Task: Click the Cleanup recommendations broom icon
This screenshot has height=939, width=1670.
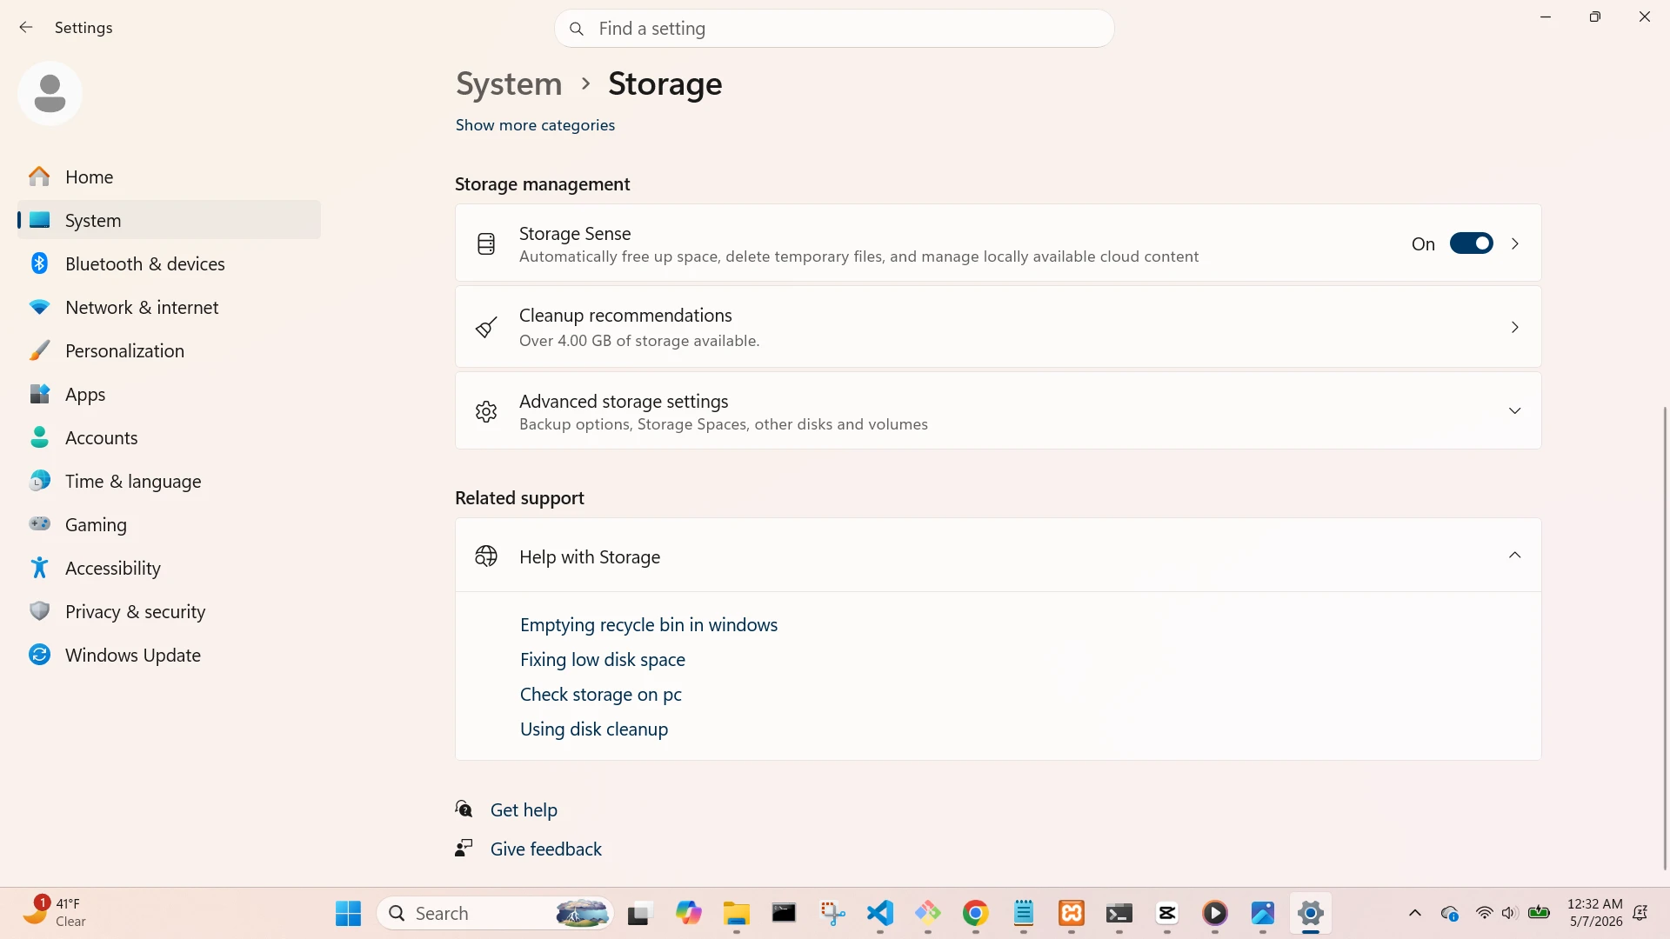Action: click(486, 327)
